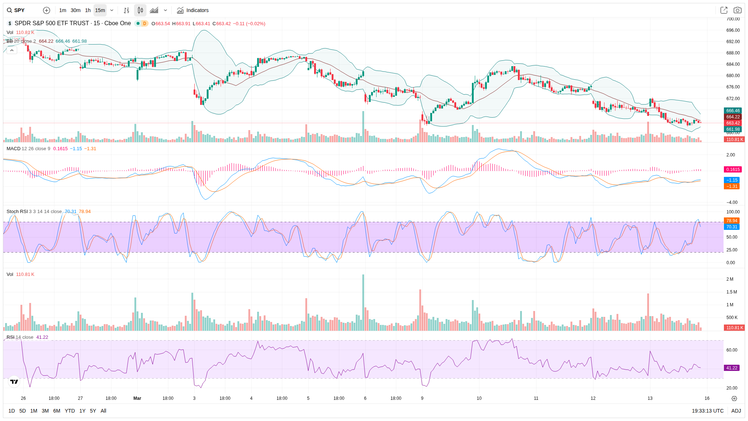Click the add symbol plus icon
Image resolution: width=748 pixels, height=421 pixels.
click(46, 10)
